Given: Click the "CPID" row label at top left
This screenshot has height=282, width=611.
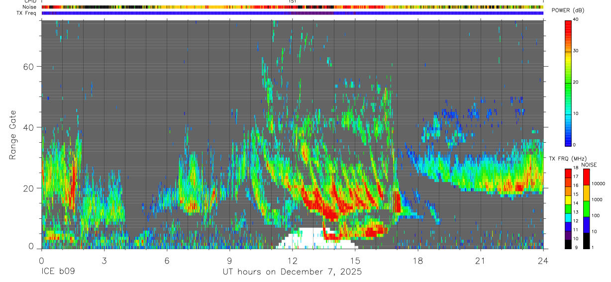Looking at the screenshot, I should pyautogui.click(x=30, y=1).
